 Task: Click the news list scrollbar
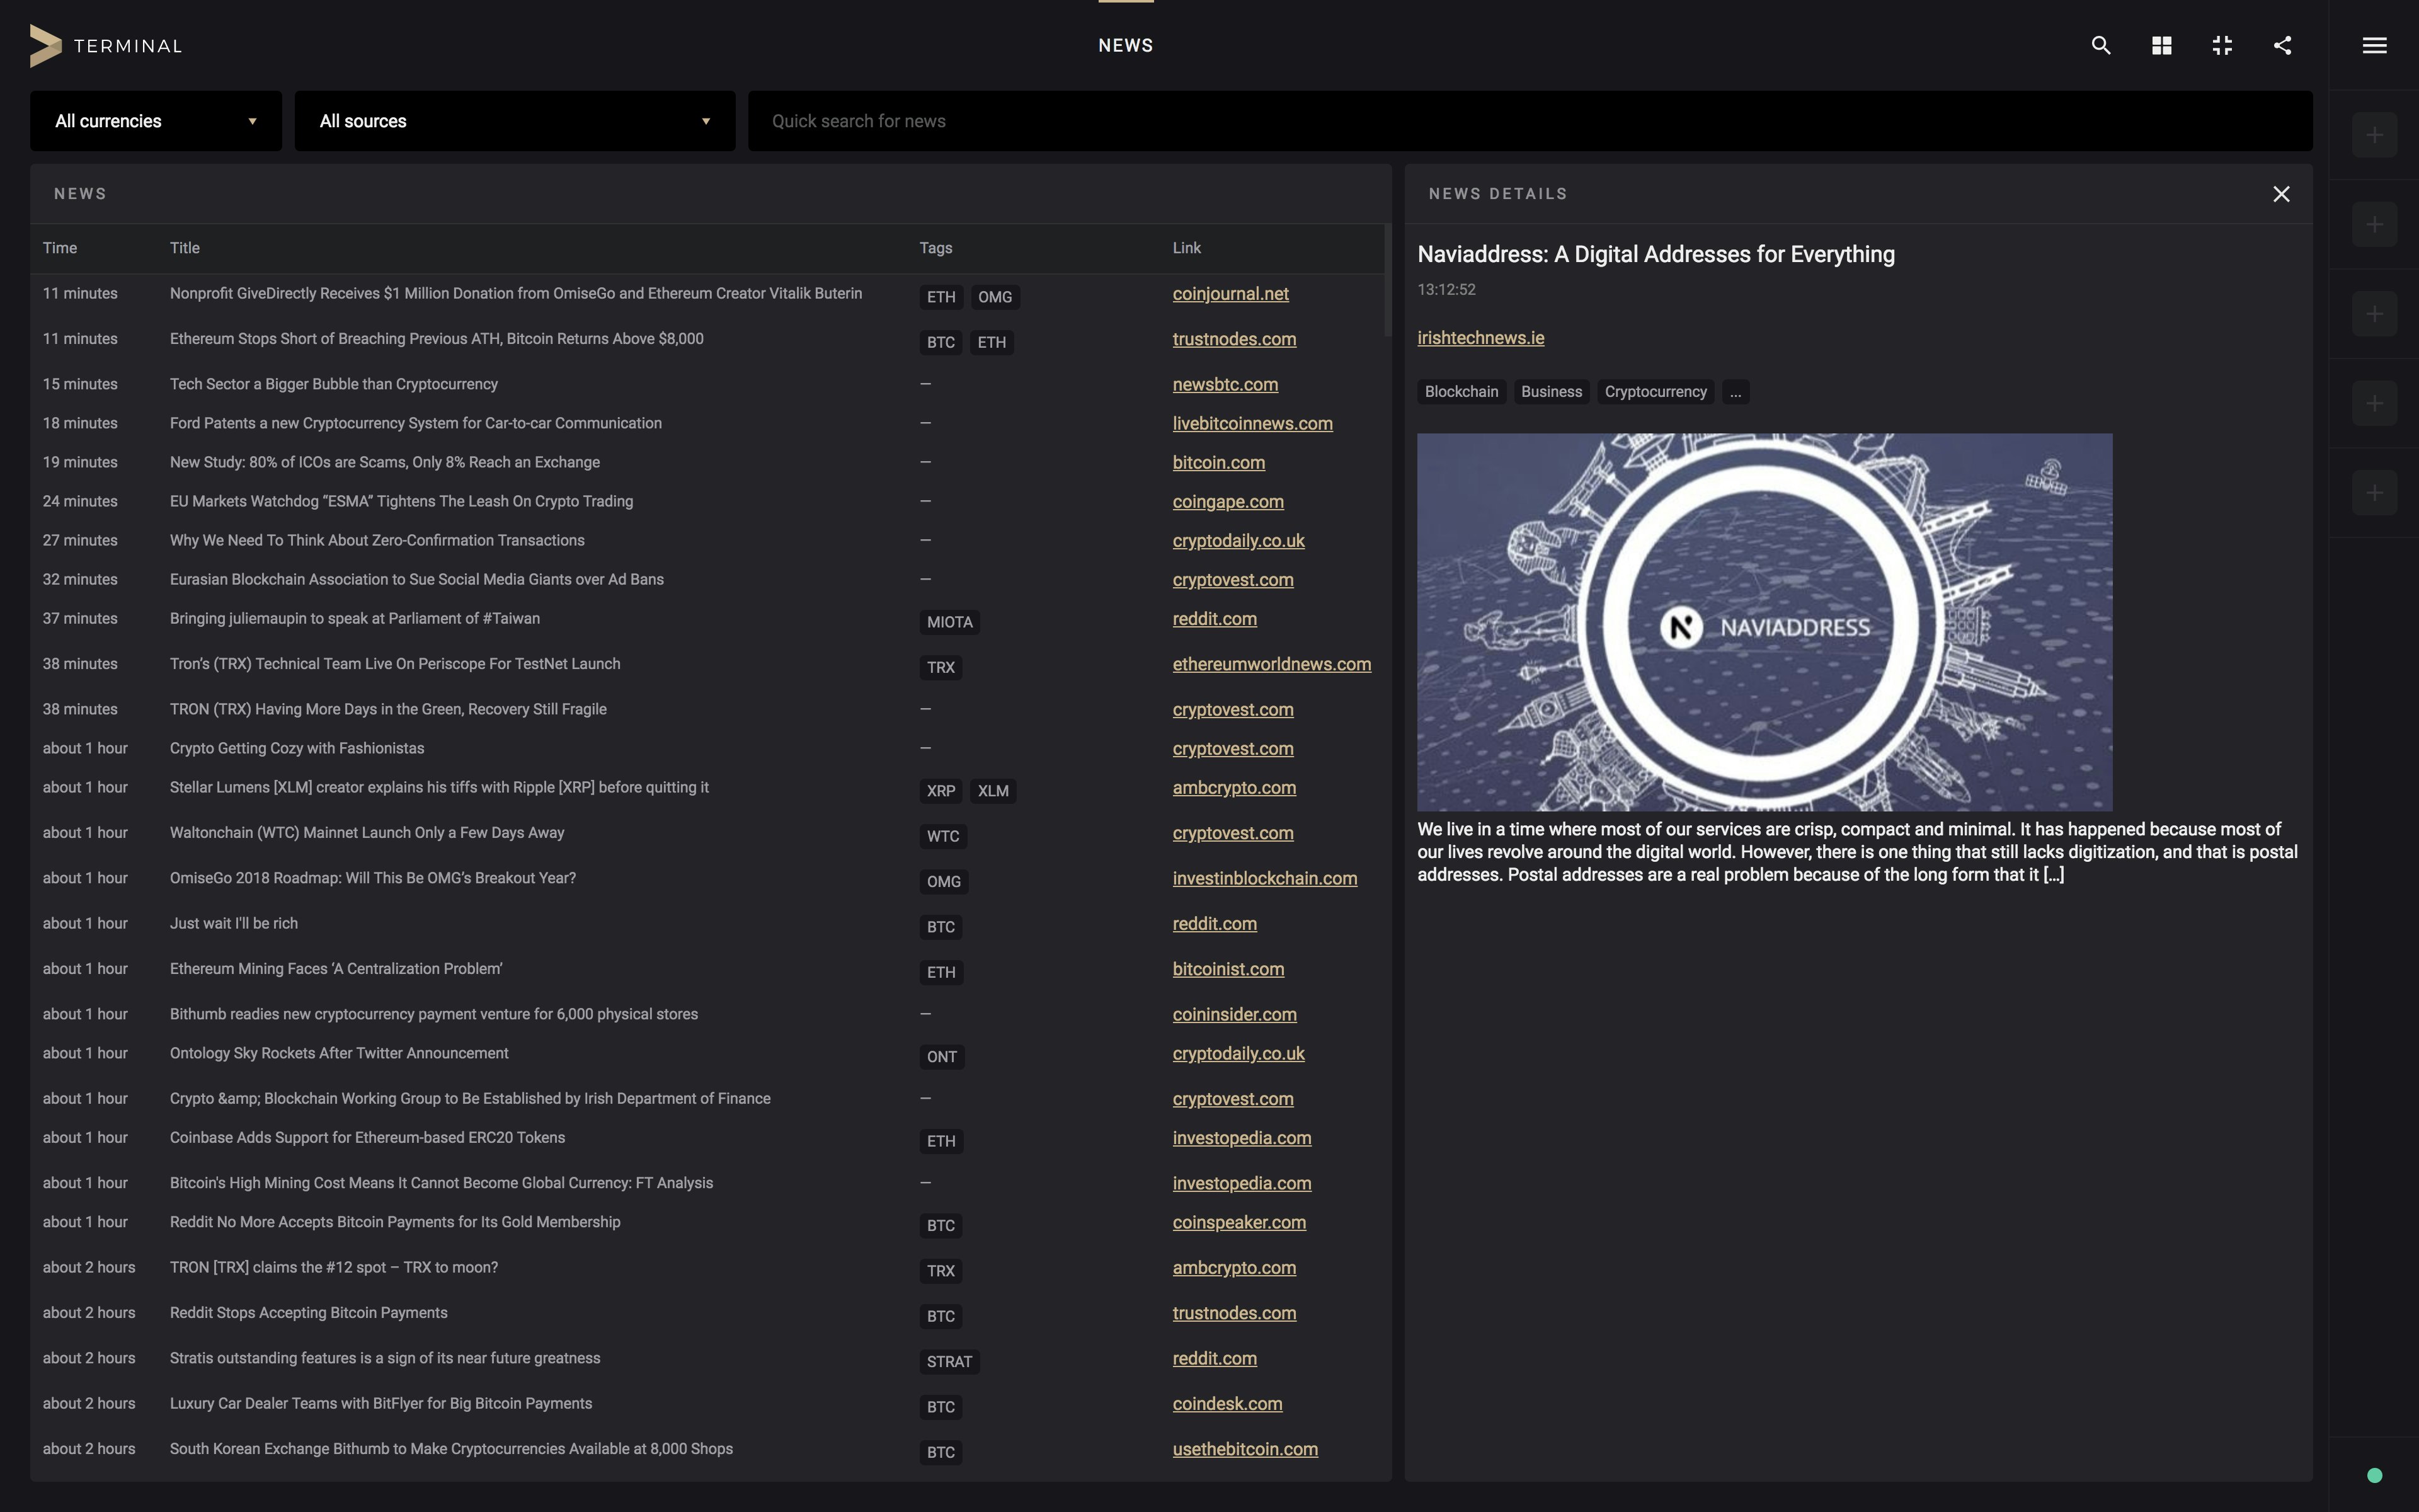tap(1387, 281)
